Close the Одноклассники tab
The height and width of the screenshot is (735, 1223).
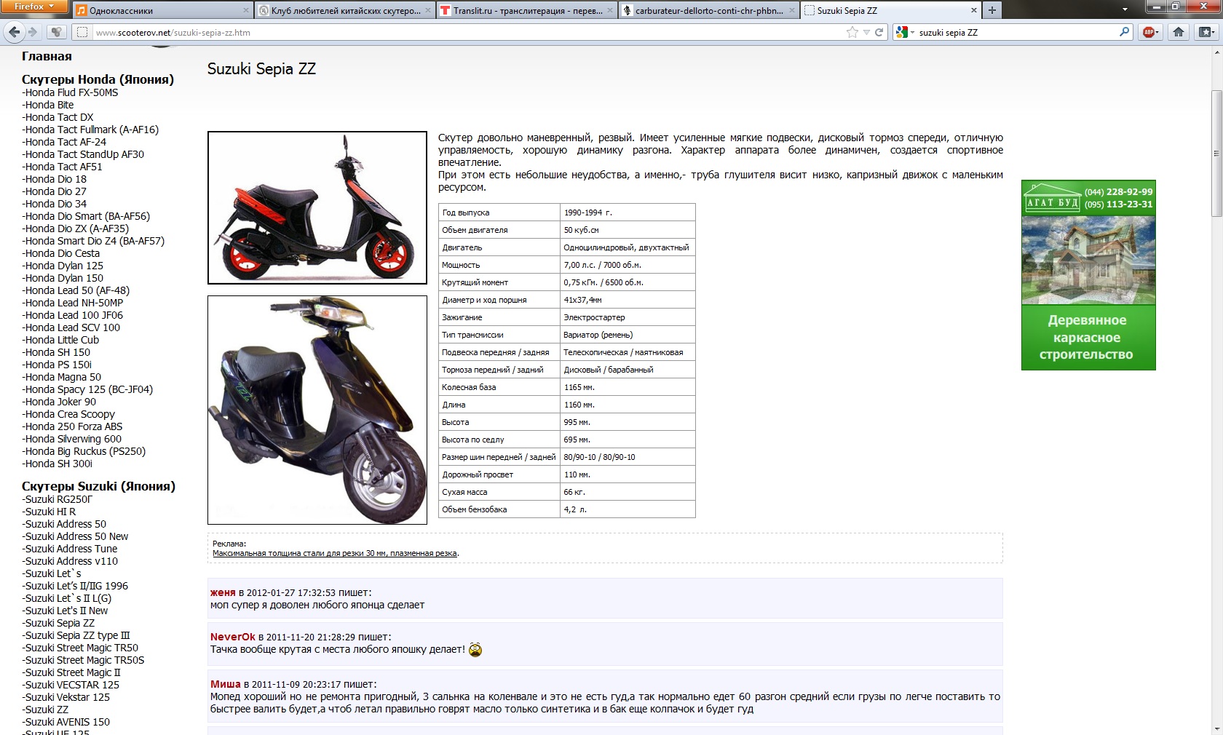pos(245,10)
